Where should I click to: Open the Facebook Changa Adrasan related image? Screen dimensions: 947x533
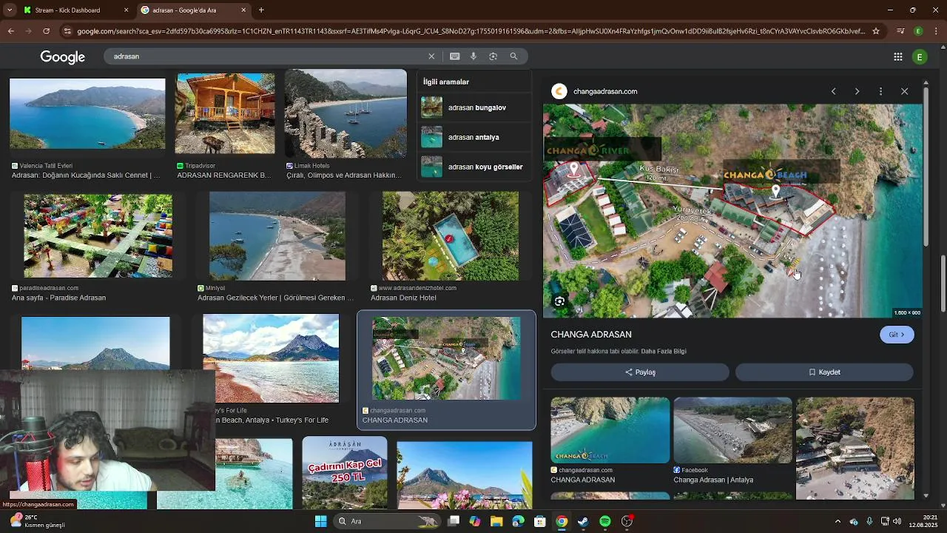click(x=732, y=430)
